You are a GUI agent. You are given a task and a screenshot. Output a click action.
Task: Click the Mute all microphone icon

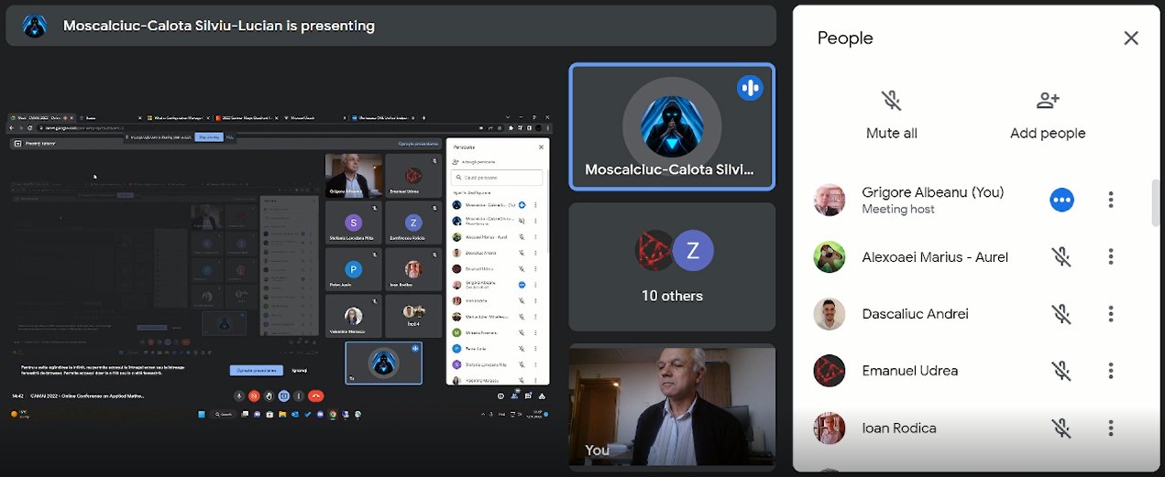(x=891, y=101)
